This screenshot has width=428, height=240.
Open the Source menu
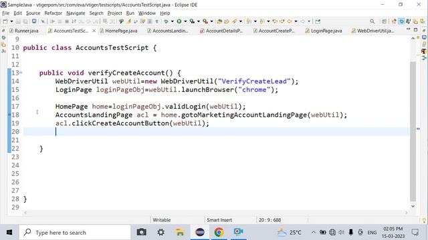(33, 13)
